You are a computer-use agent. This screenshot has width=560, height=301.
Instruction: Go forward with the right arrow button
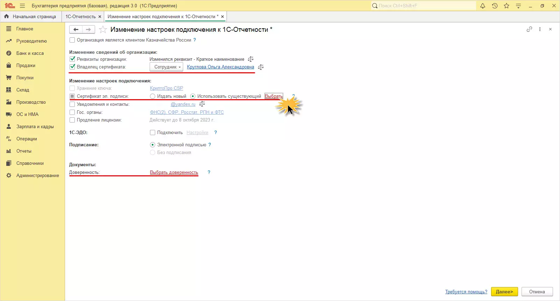[x=88, y=30]
